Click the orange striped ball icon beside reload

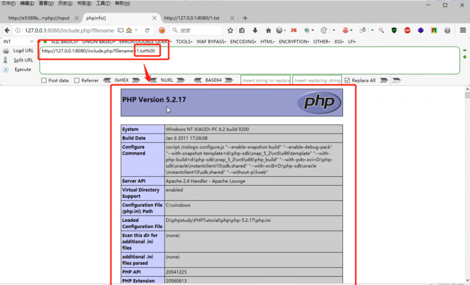click(162, 30)
